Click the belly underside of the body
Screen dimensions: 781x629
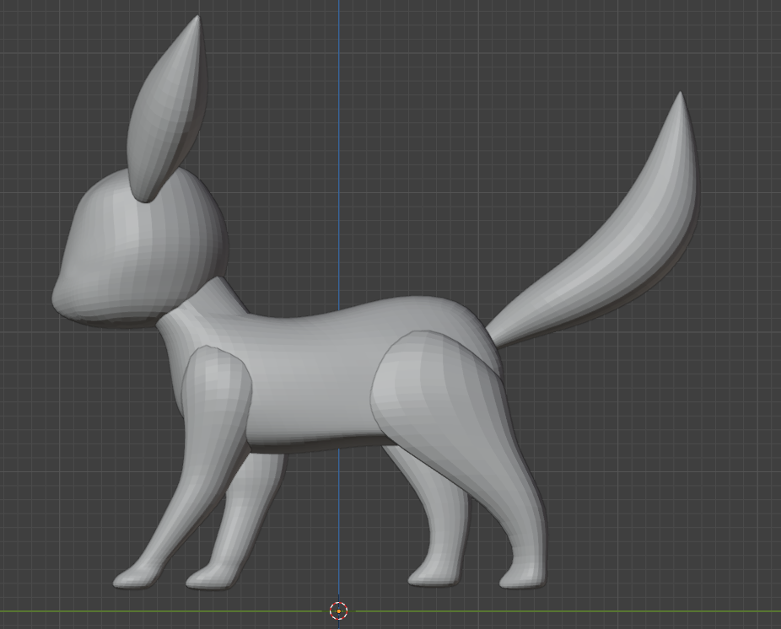click(x=320, y=441)
